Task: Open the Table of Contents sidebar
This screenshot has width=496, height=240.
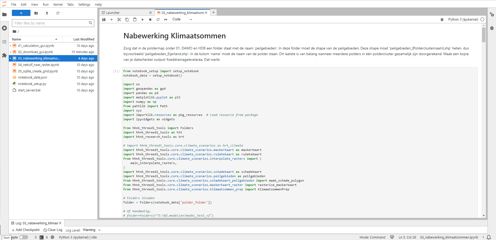Action: click(x=4, y=42)
